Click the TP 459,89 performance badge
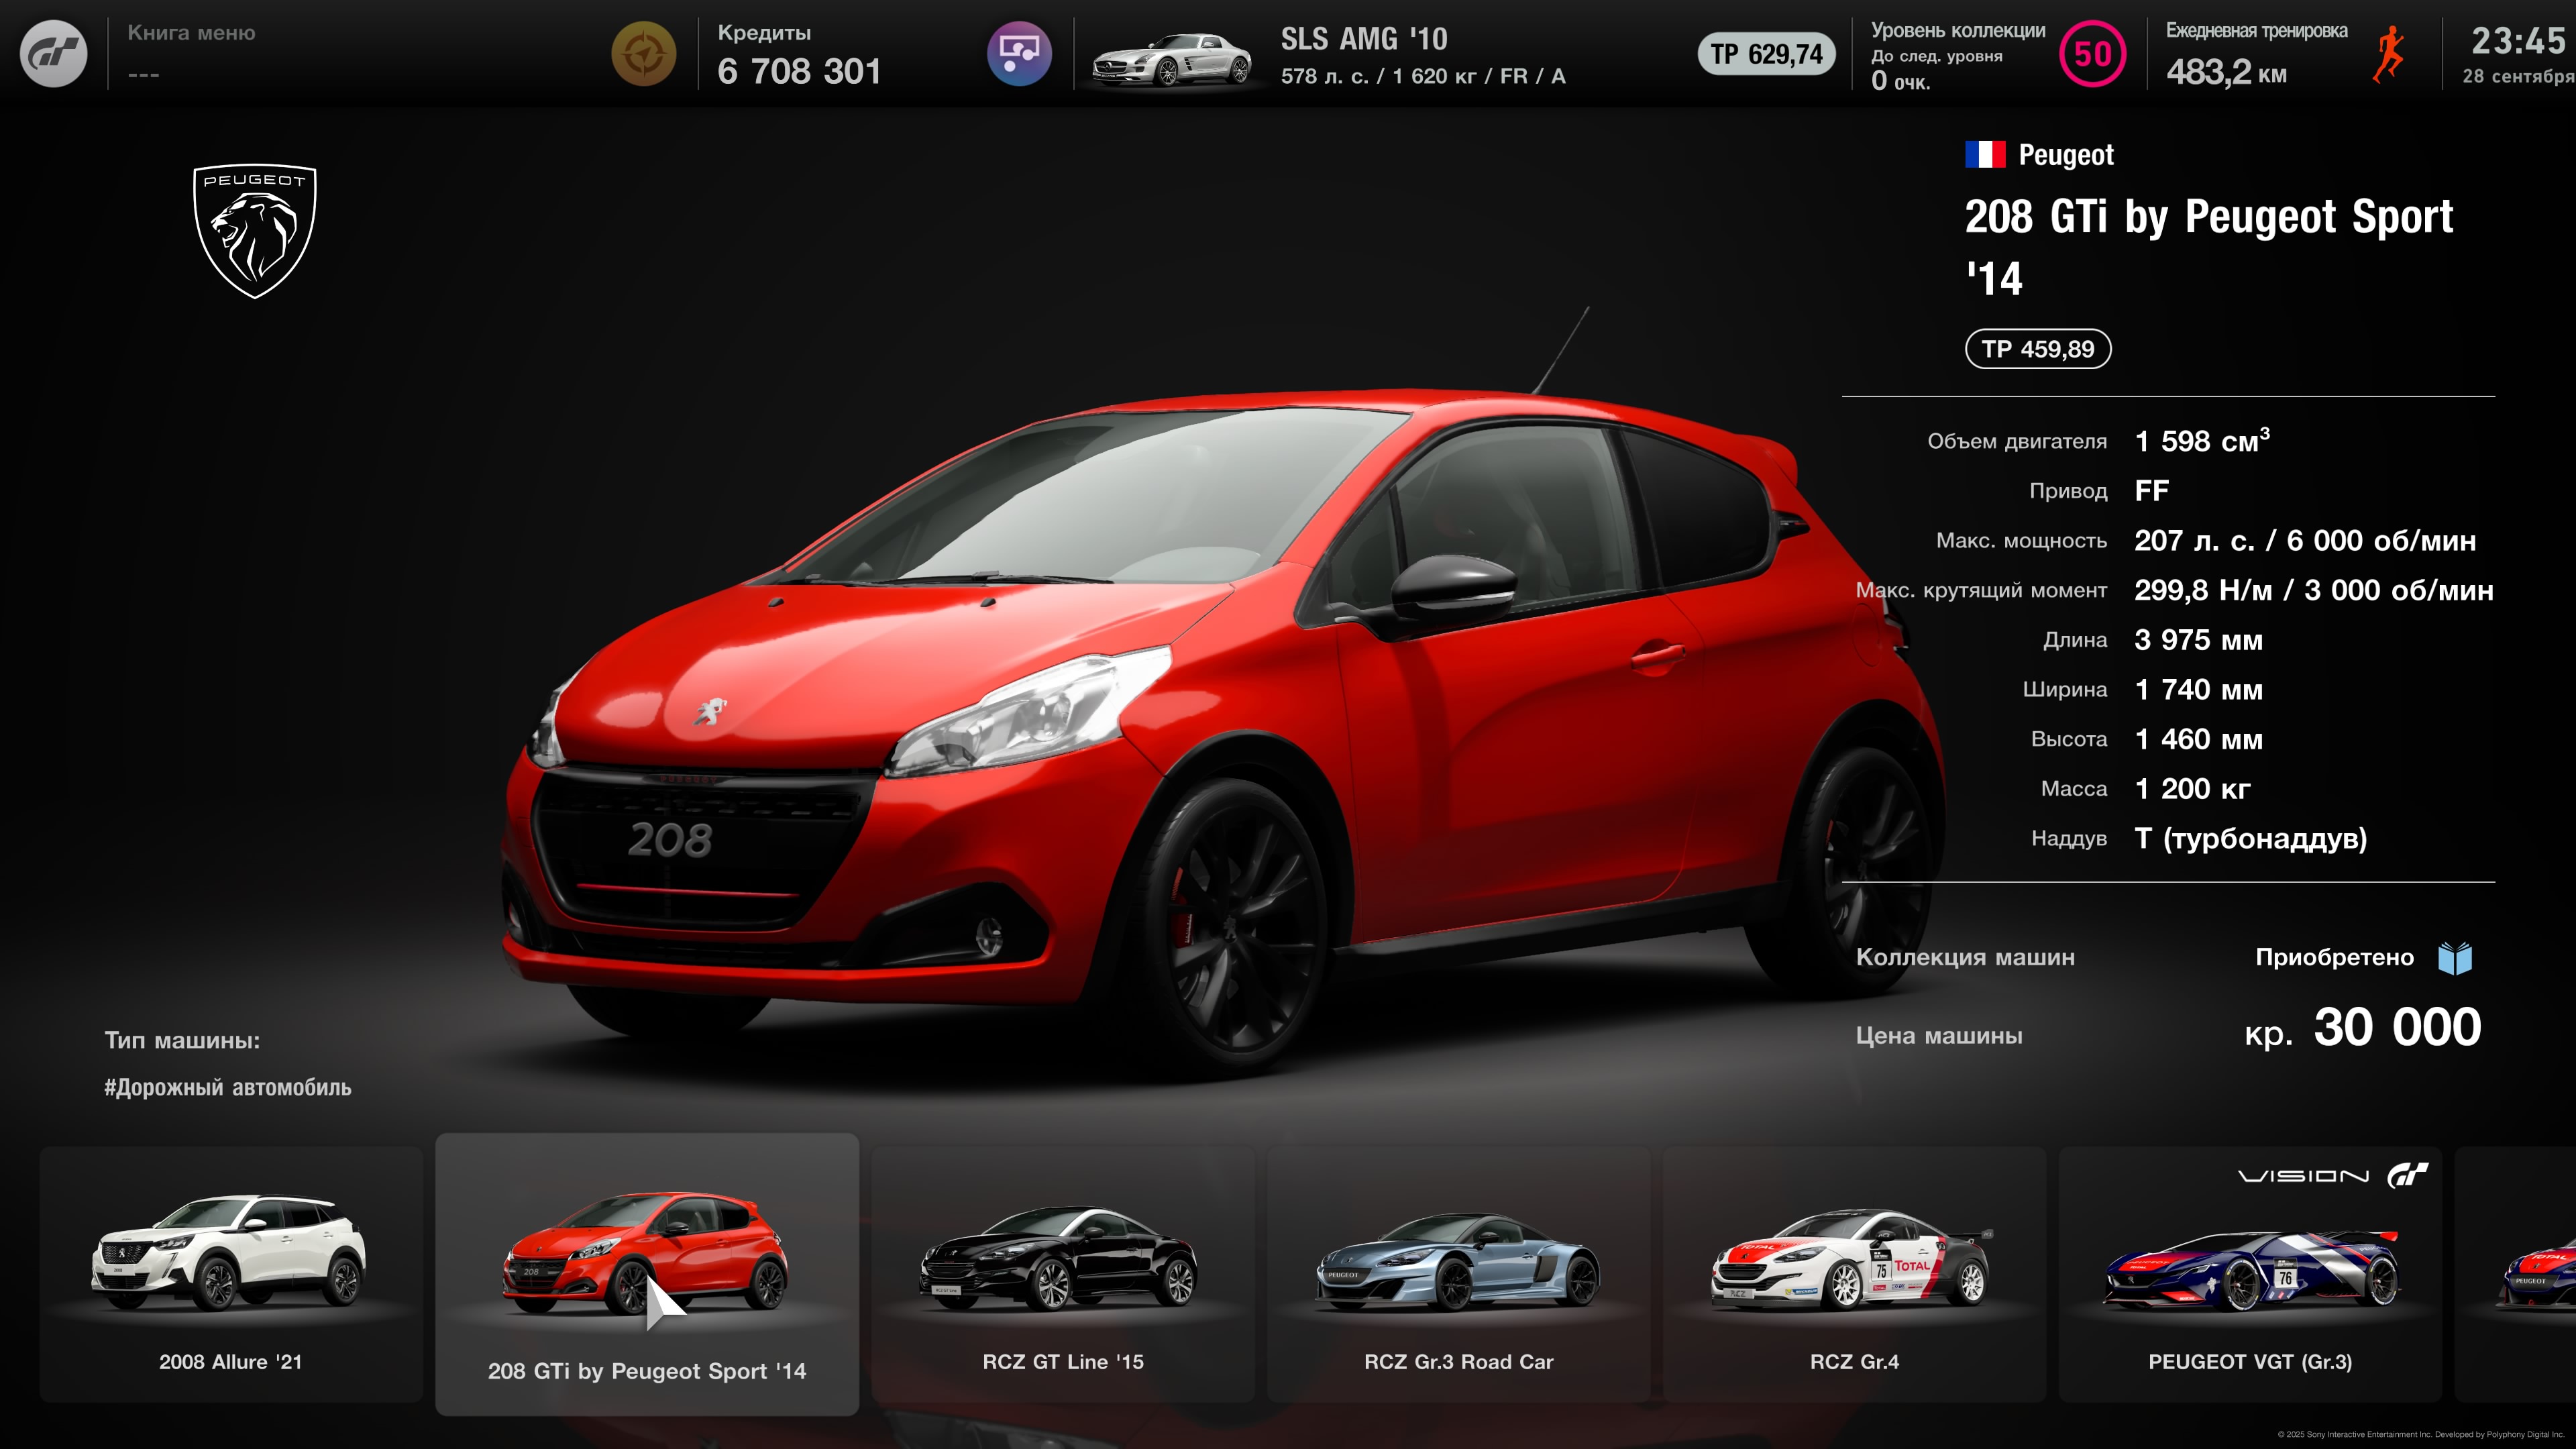 click(x=2037, y=349)
